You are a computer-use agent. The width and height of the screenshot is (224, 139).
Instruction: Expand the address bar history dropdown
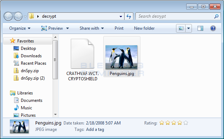click(x=121, y=17)
